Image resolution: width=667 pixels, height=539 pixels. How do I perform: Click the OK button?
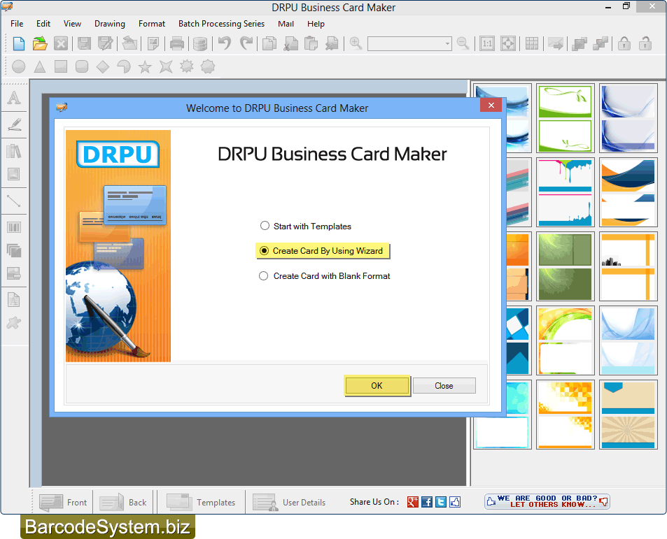(x=377, y=386)
